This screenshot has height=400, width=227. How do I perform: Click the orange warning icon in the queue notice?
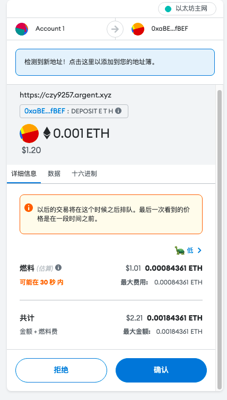[x=29, y=207]
